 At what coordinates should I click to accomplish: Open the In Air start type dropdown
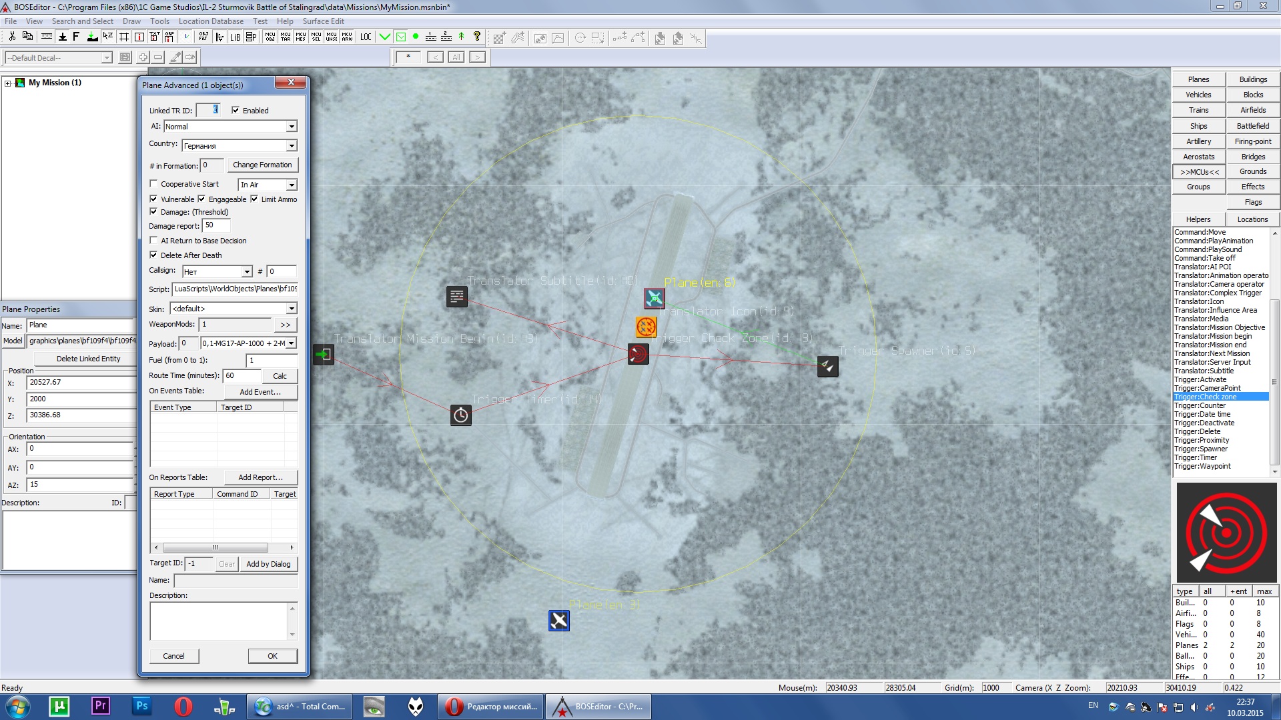tap(292, 185)
